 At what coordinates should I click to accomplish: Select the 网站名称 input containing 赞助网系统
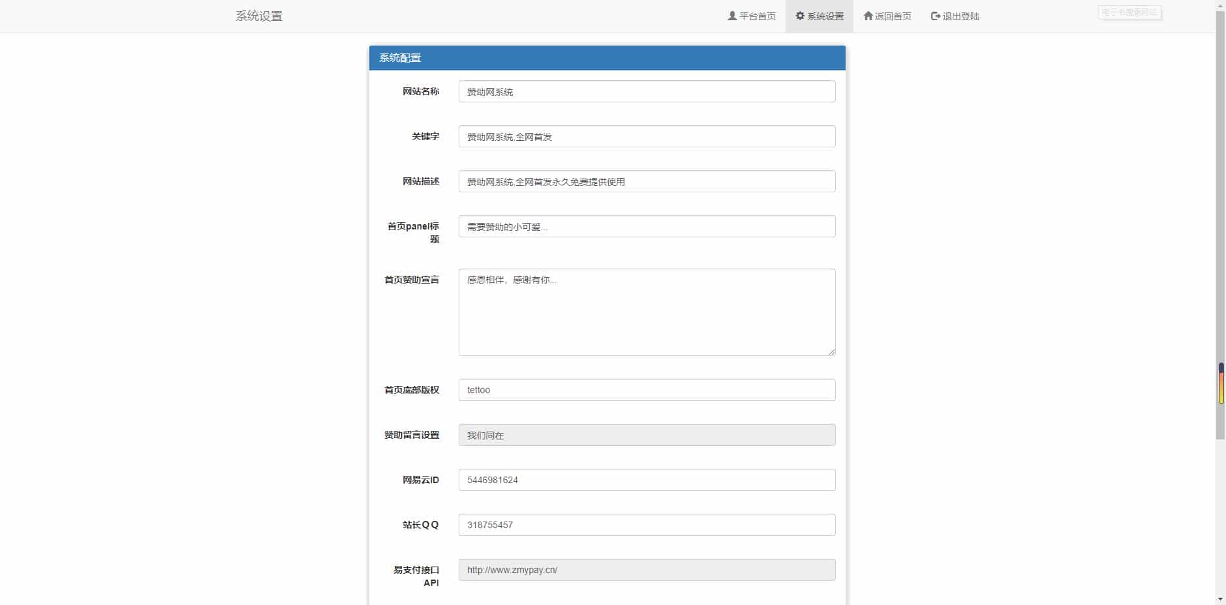pyautogui.click(x=647, y=91)
